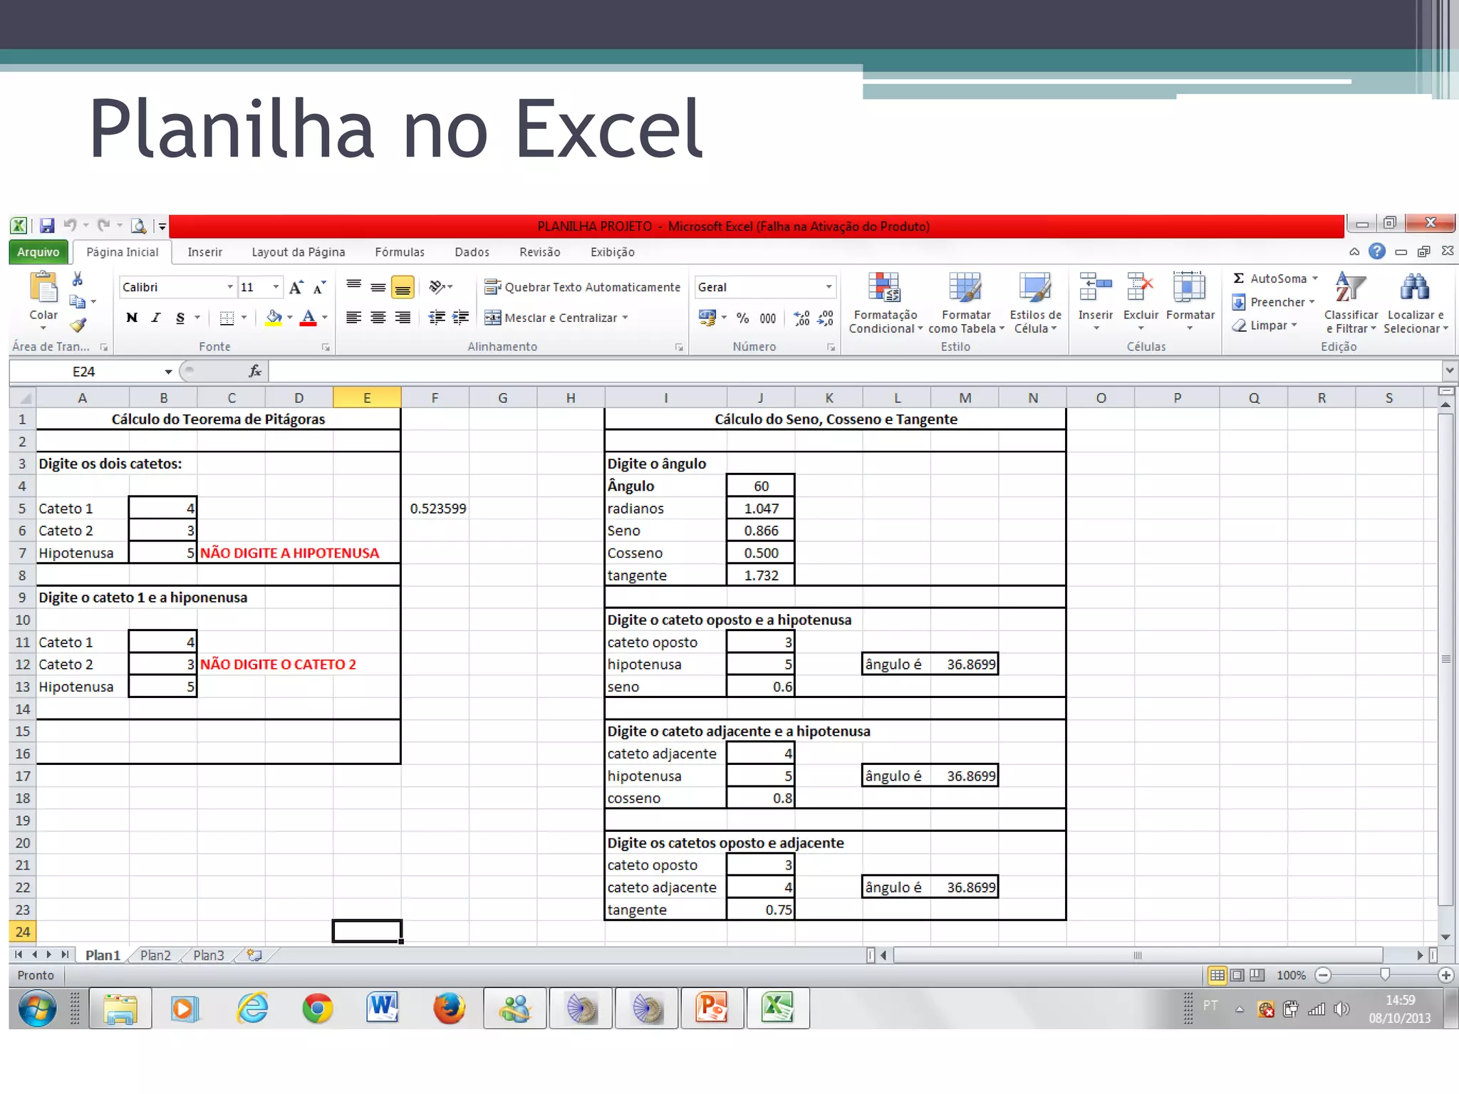The image size is (1459, 1094).
Task: Toggle underline S formatting
Action: [180, 318]
